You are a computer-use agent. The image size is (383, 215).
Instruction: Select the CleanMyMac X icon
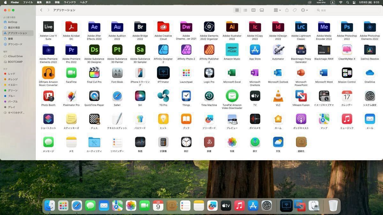click(347, 50)
